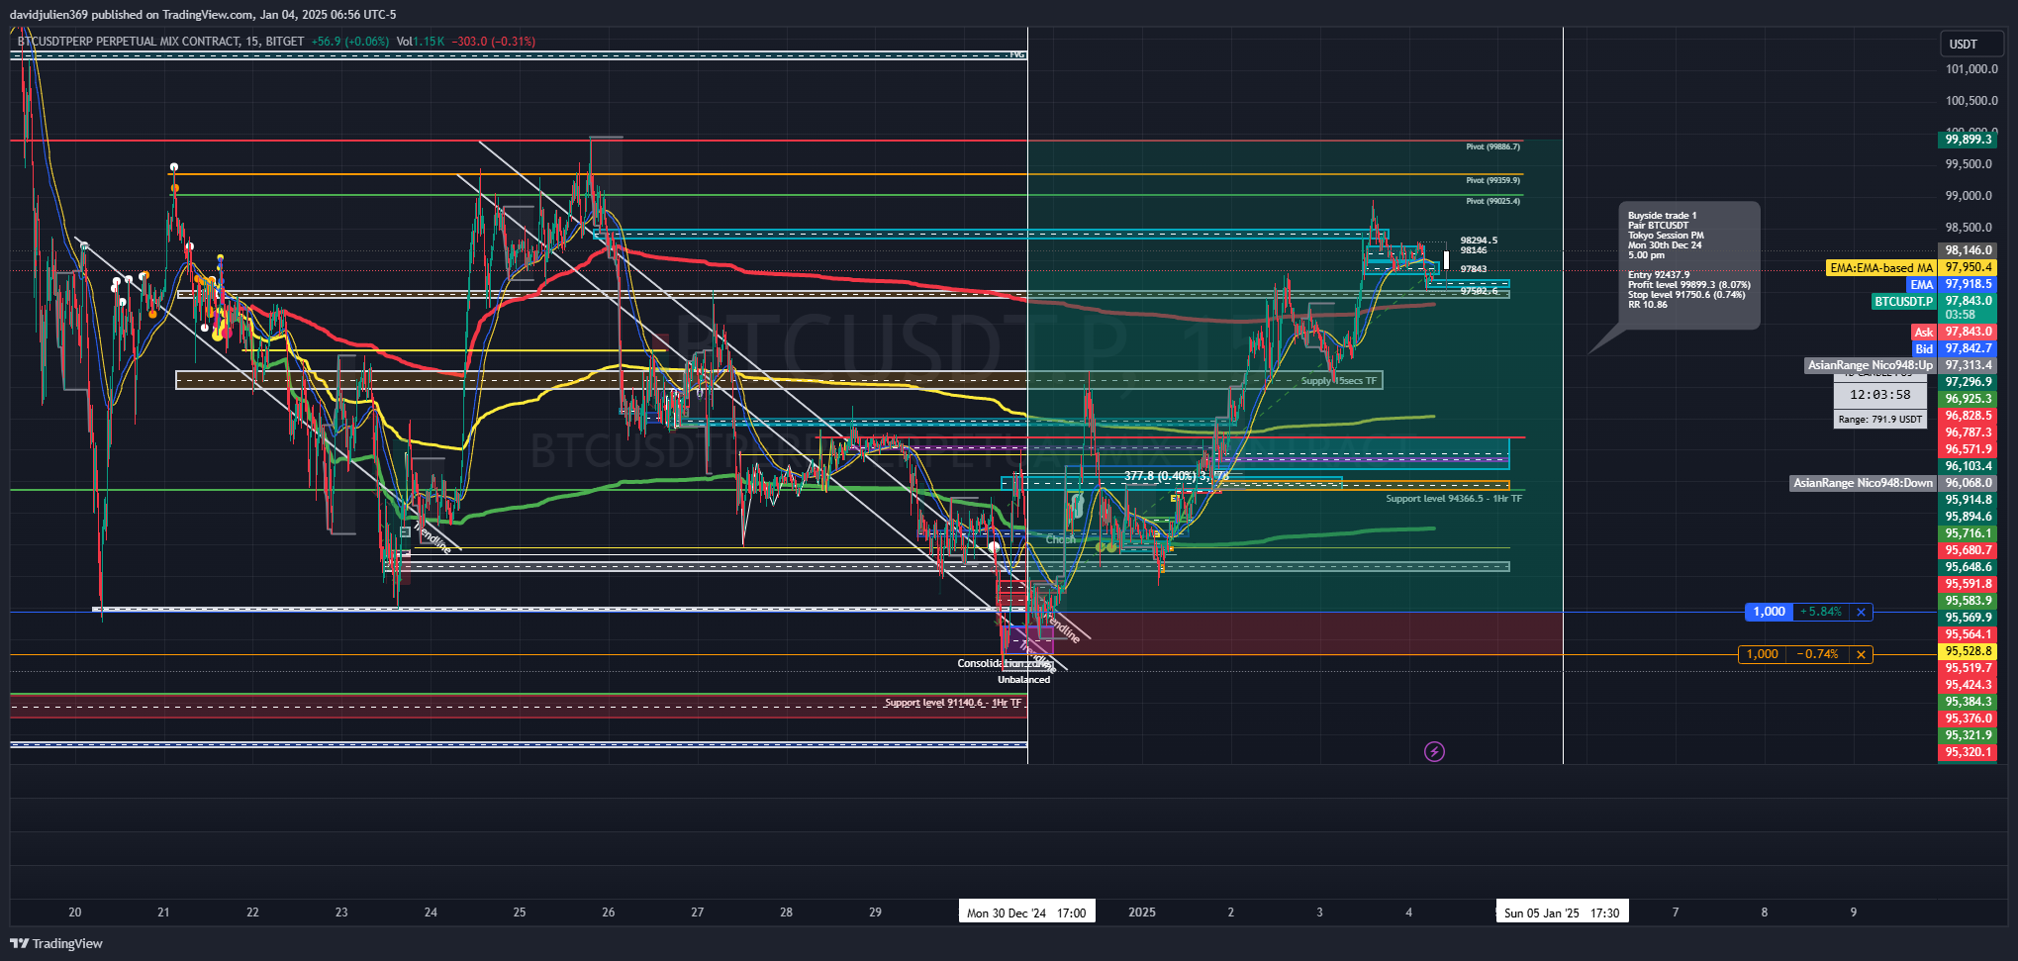
Task: Click the +5.84% profit label
Action: coord(1821,612)
